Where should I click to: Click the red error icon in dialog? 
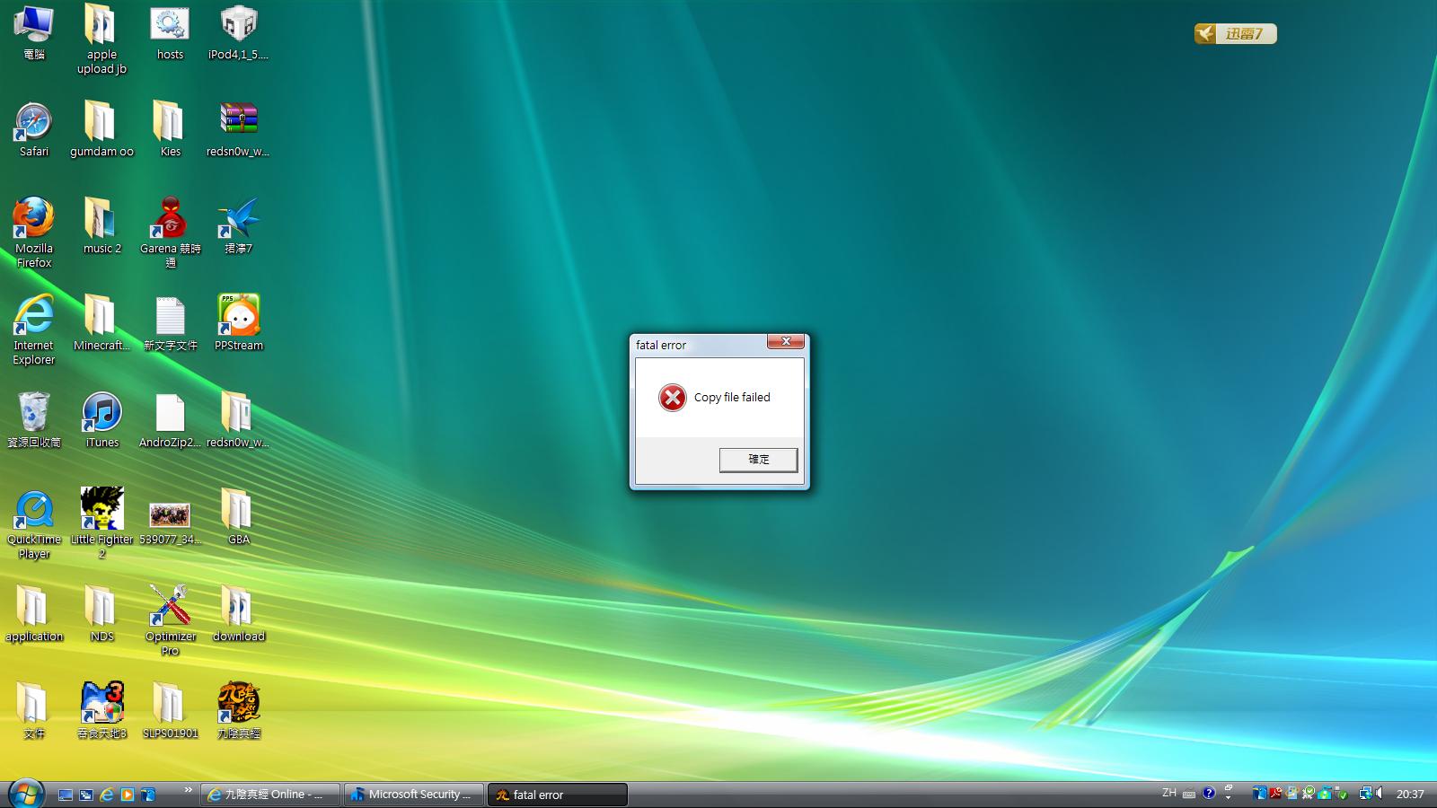672,397
